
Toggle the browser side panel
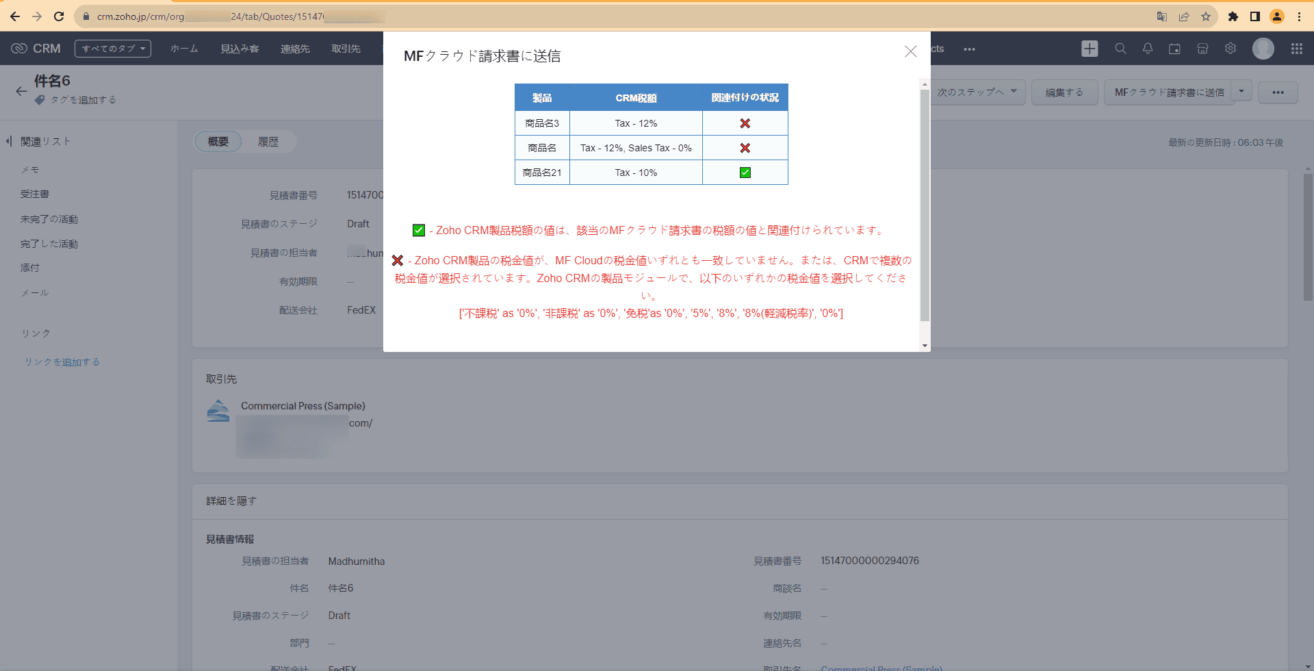pyautogui.click(x=1255, y=16)
